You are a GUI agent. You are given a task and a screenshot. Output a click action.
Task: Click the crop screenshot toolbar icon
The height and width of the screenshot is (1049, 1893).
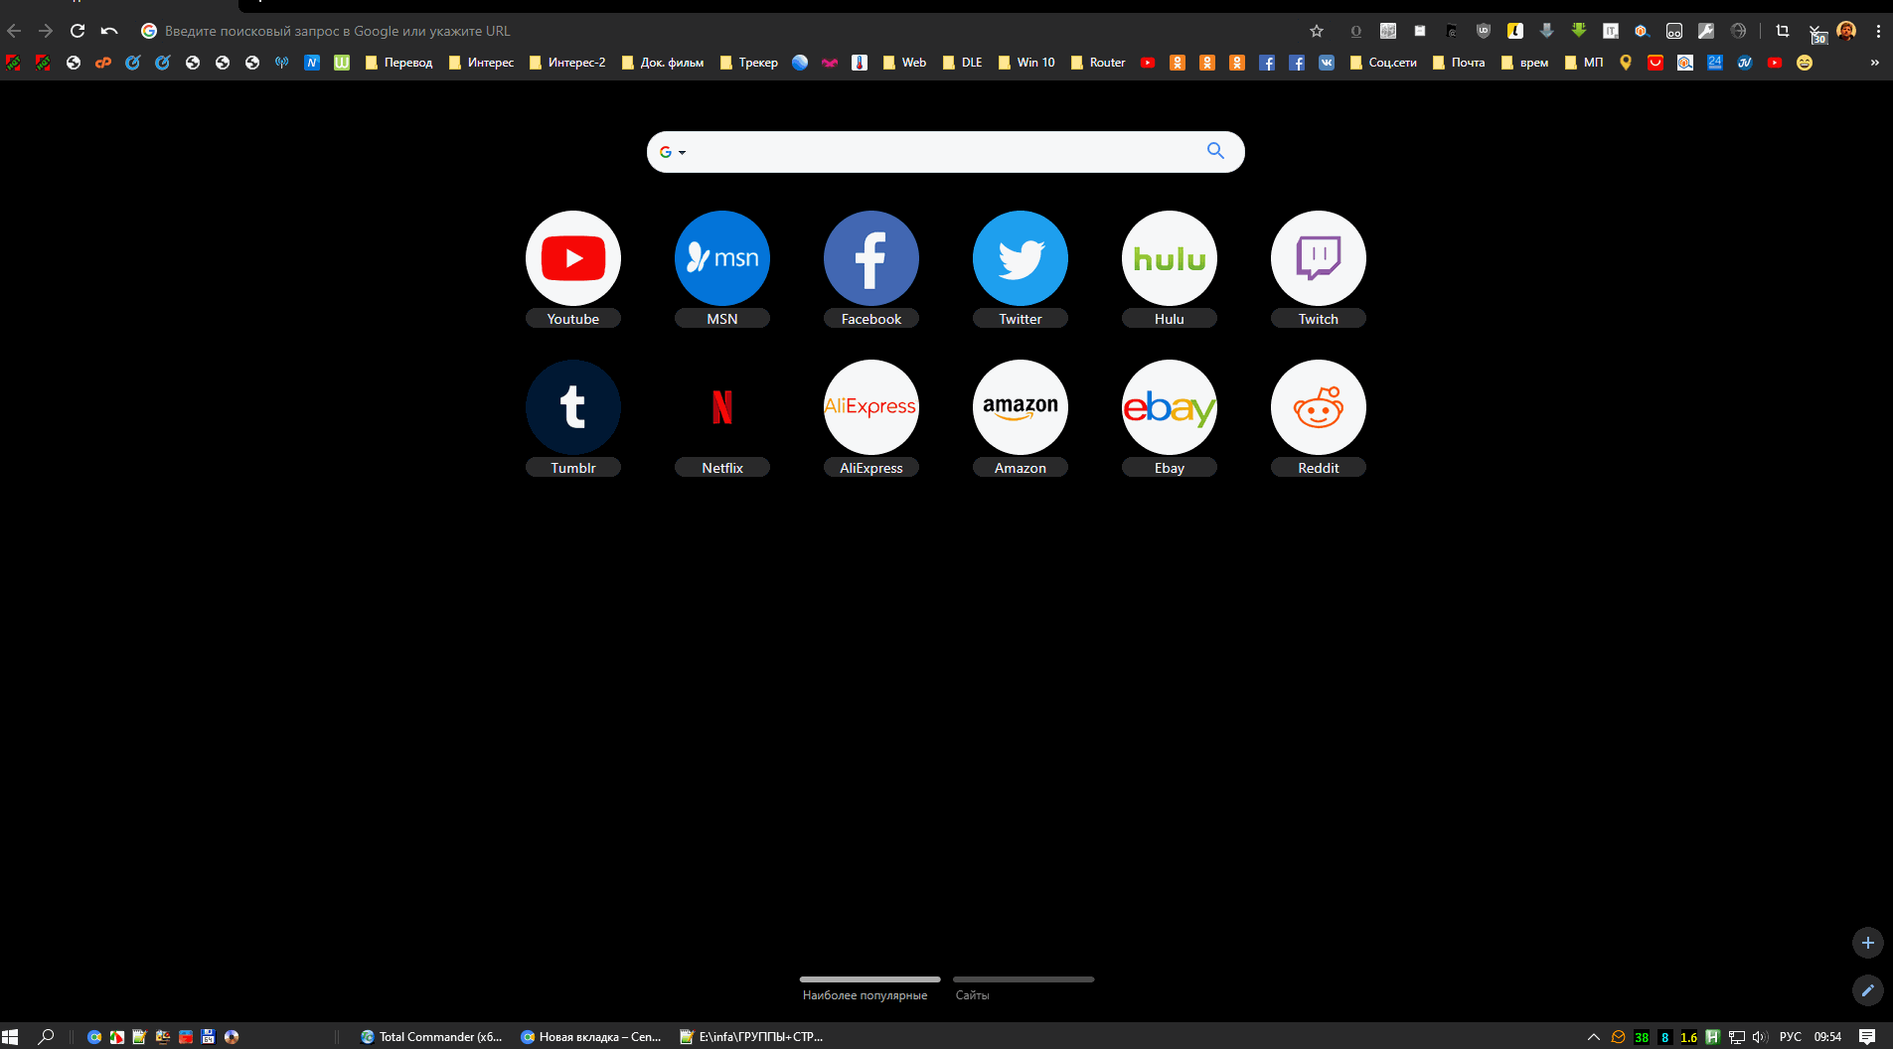click(x=1783, y=31)
